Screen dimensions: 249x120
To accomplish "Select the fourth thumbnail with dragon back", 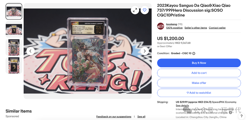I will 14,65.
